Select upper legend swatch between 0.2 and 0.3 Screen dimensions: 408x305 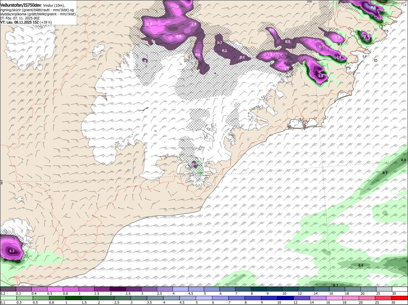(8, 289)
